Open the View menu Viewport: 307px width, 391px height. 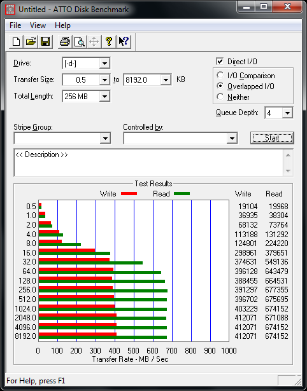pyautogui.click(x=38, y=25)
